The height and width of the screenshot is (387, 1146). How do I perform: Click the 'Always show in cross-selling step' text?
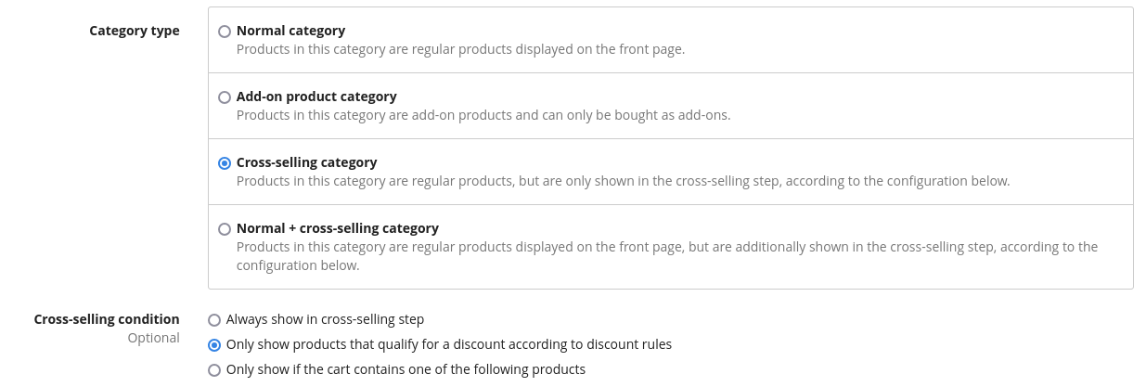point(325,319)
